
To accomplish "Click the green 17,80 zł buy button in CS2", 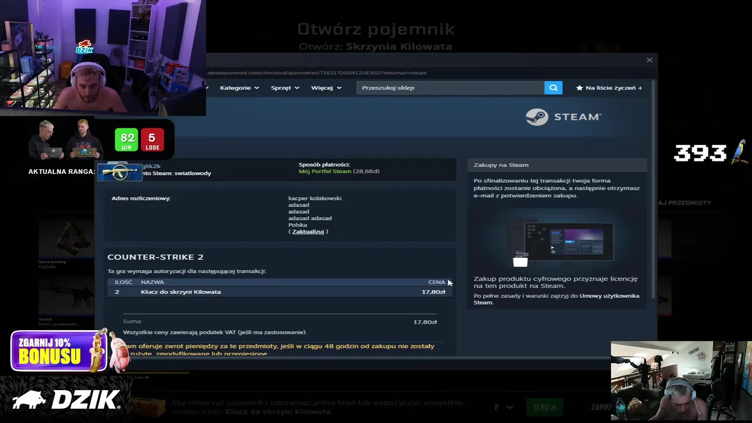I will (544, 407).
